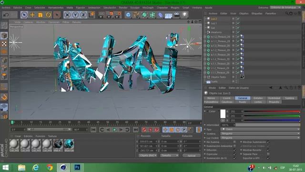Toggle the Iluminación Ambiental checkbox

click(x=234, y=146)
